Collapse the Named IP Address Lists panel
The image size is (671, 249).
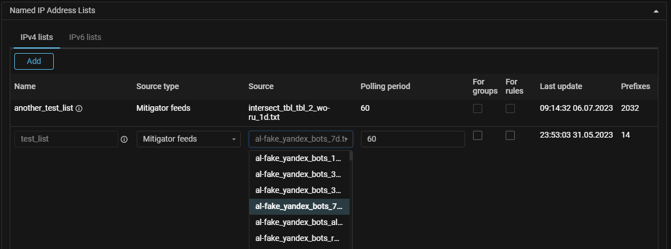(656, 11)
